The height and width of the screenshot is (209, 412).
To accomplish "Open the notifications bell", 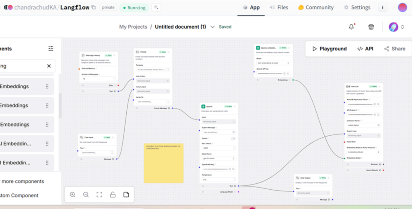I will 351,27.
